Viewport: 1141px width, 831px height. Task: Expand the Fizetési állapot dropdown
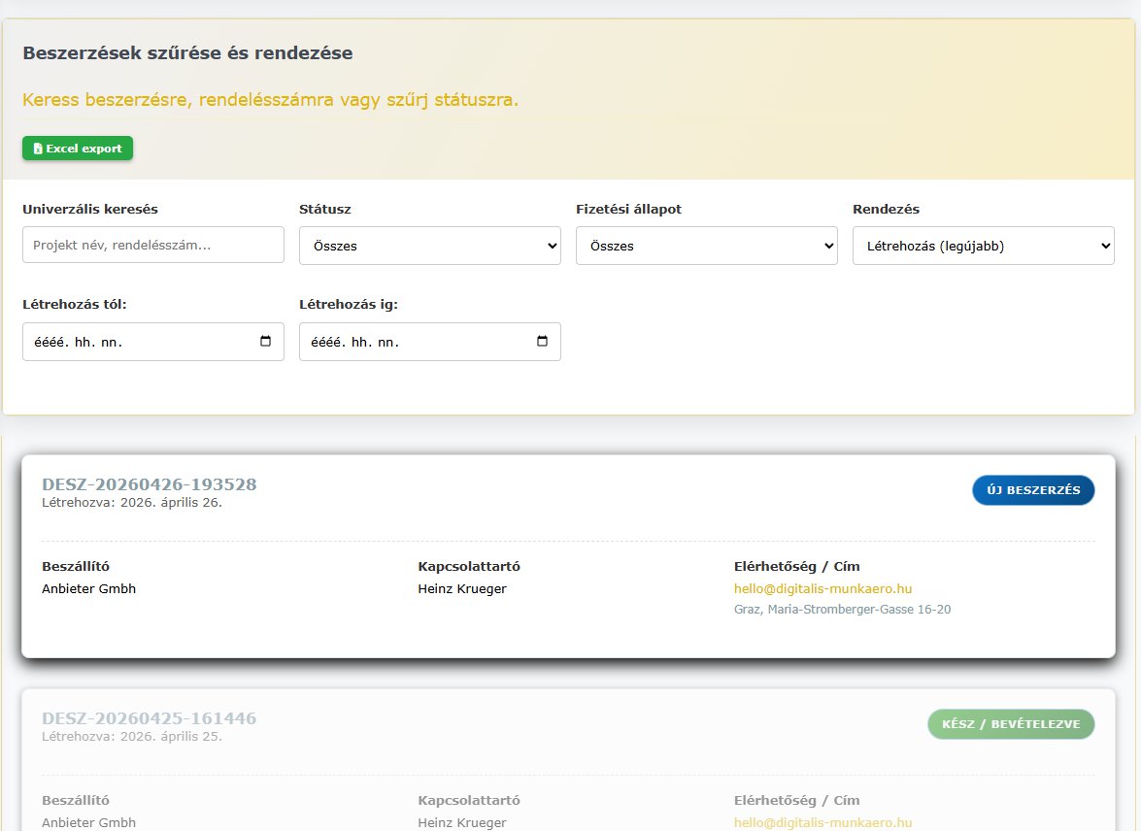(706, 246)
